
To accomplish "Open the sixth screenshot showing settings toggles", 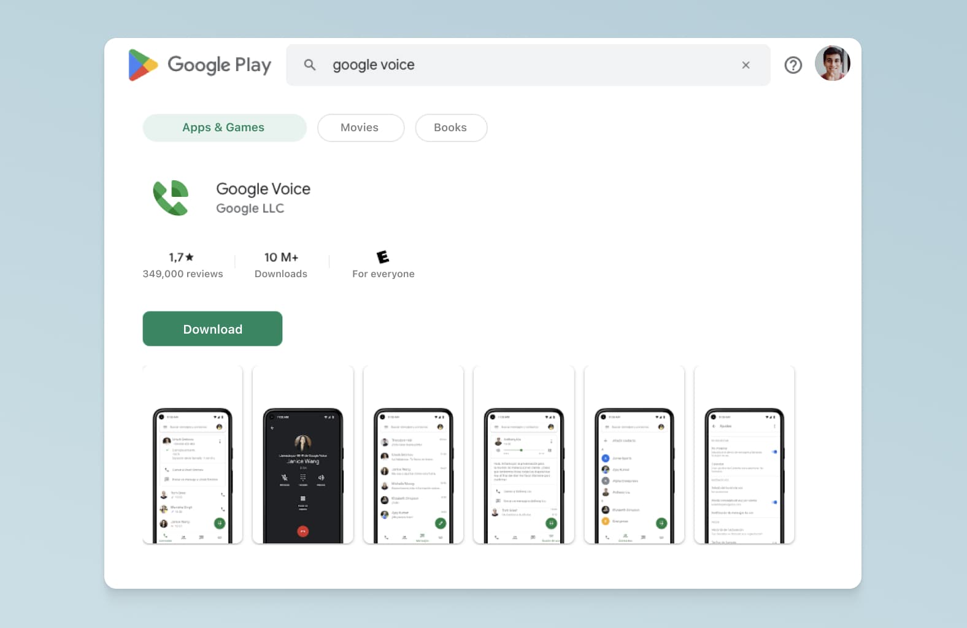I will [x=744, y=454].
